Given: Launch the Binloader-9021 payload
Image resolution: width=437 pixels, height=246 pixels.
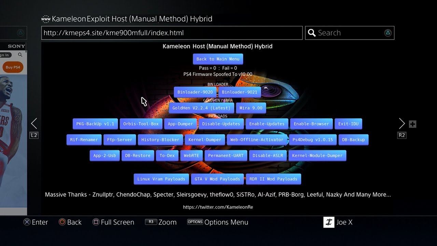Looking at the screenshot, I should (239, 92).
